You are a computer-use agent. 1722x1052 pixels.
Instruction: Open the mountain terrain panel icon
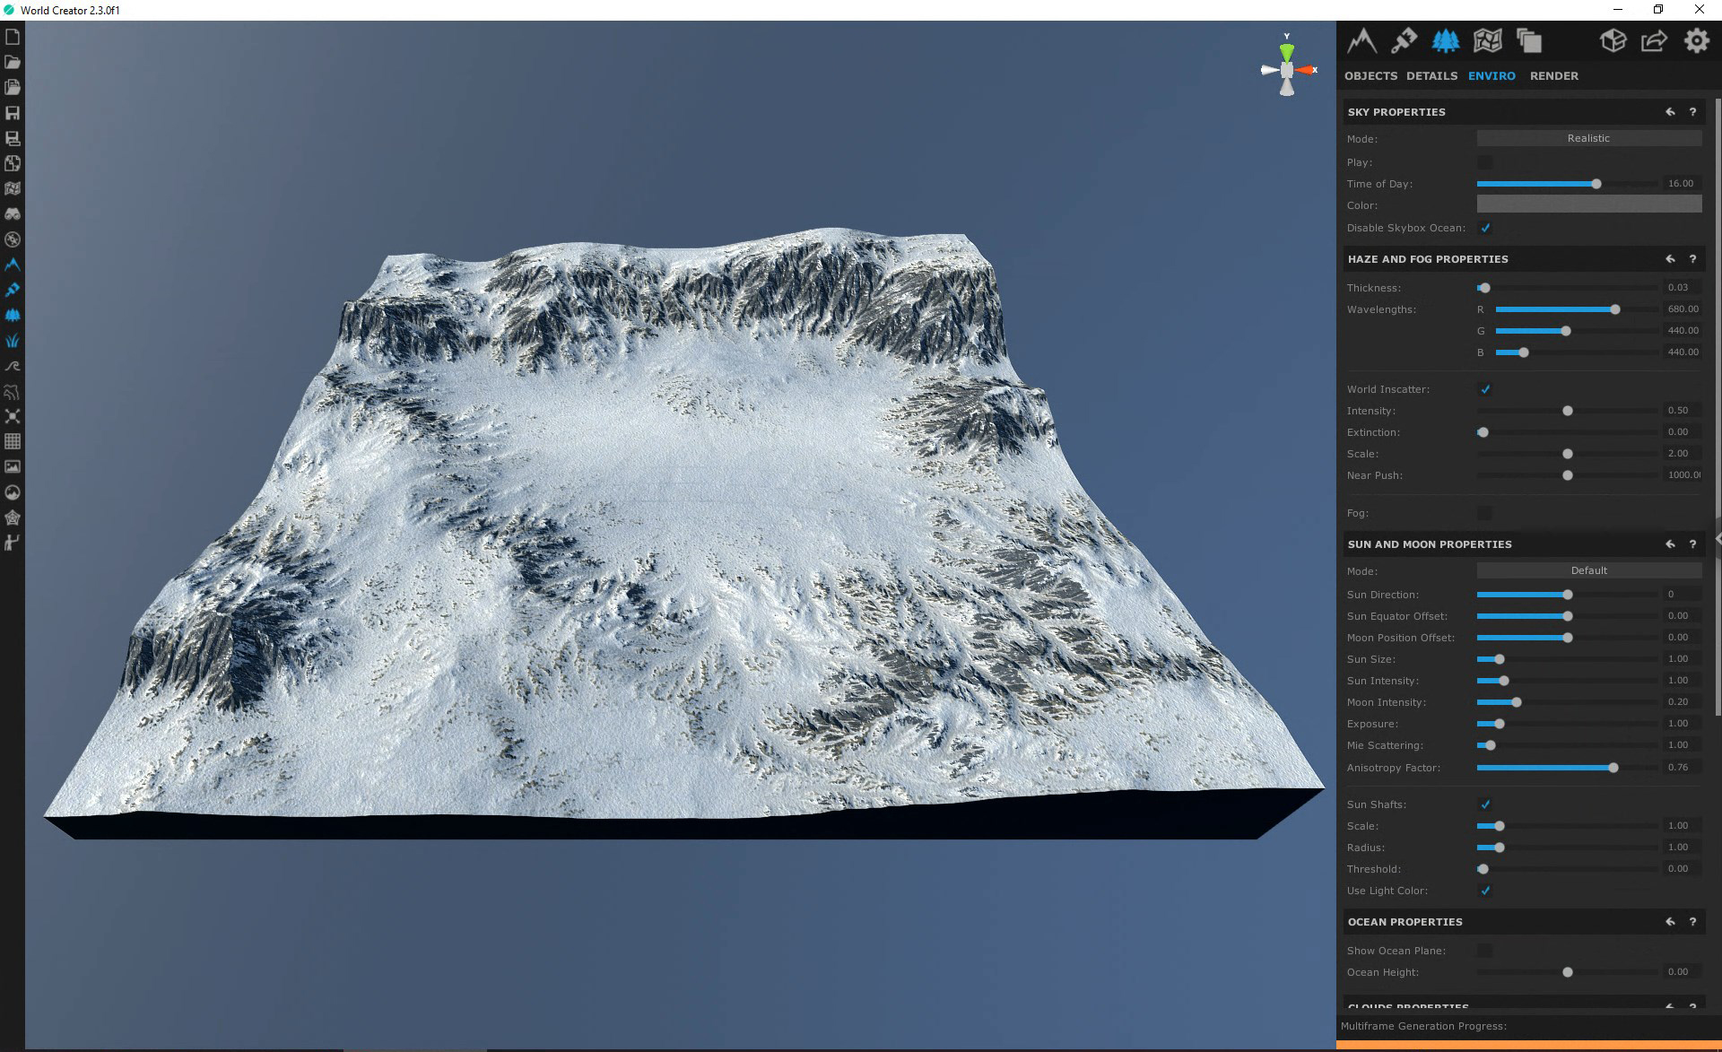(1361, 40)
